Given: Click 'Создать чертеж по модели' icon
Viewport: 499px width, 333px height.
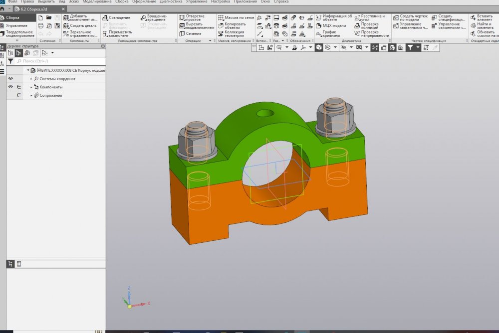Looking at the screenshot, I should point(396,17).
